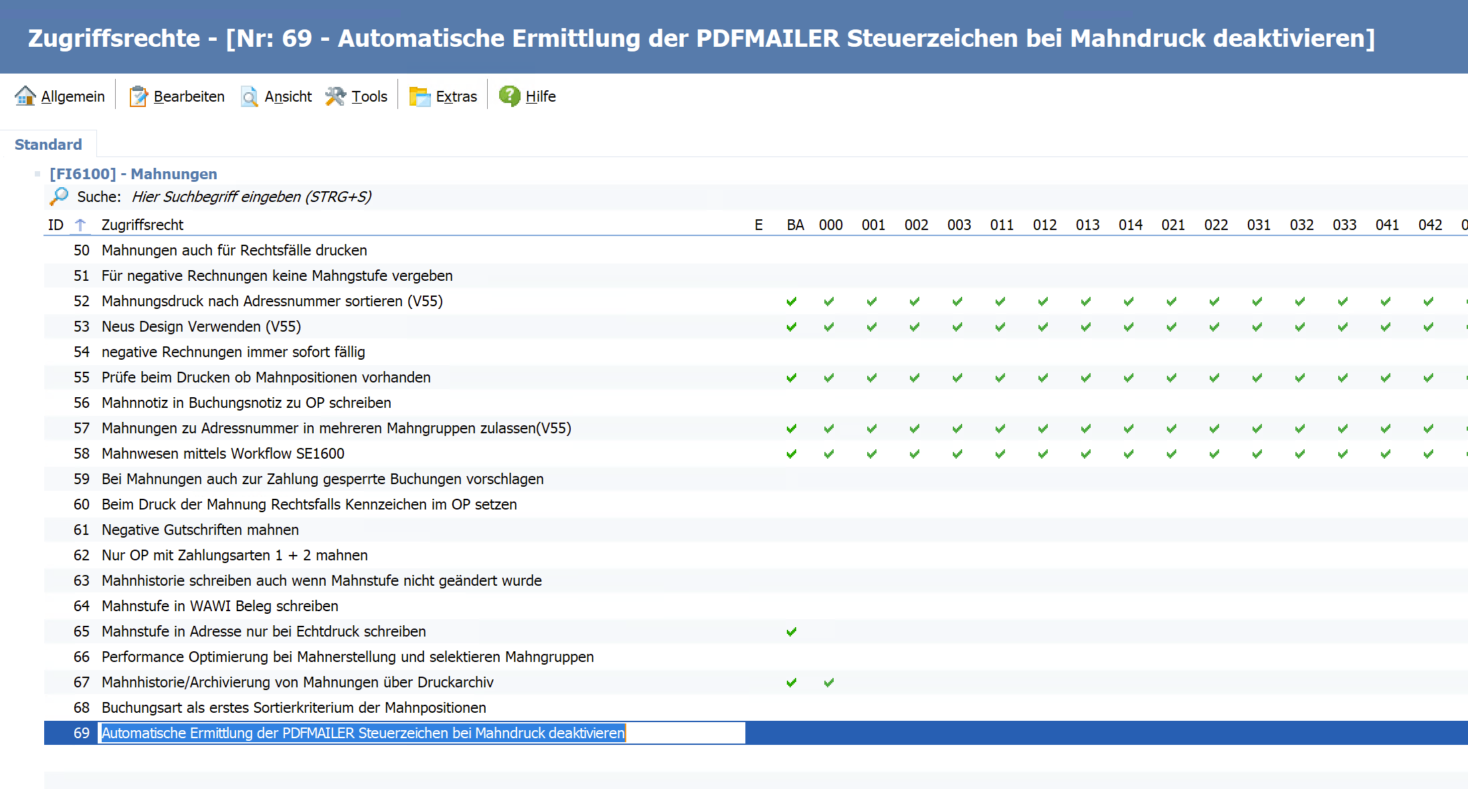This screenshot has height=789, width=1468.
Task: Click the editable text of row 69
Action: pyautogui.click(x=363, y=734)
